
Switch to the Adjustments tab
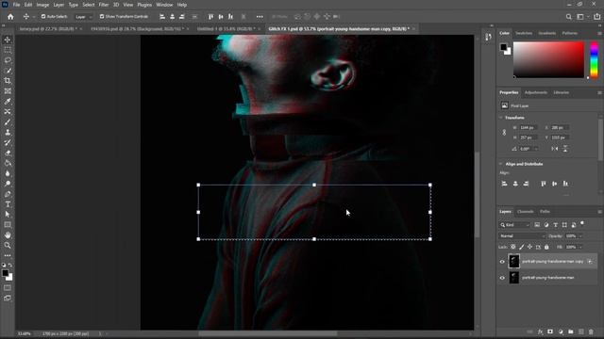point(536,92)
